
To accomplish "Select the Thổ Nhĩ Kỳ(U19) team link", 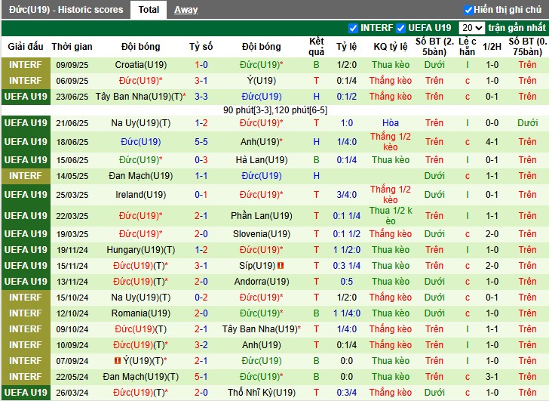I will (262, 393).
